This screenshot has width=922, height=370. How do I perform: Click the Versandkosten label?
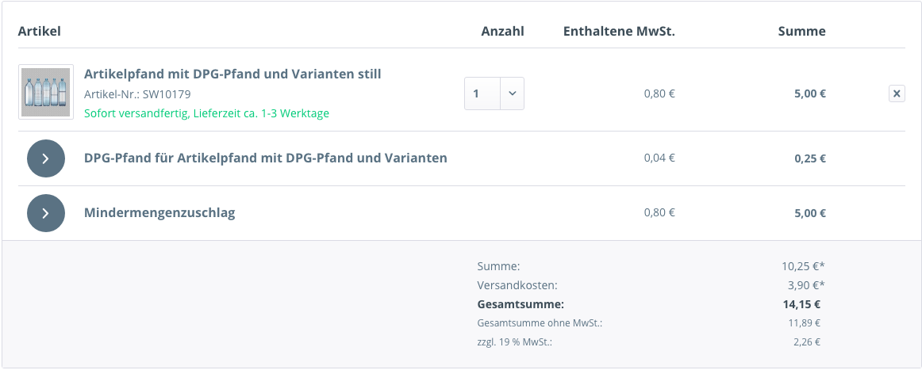517,284
